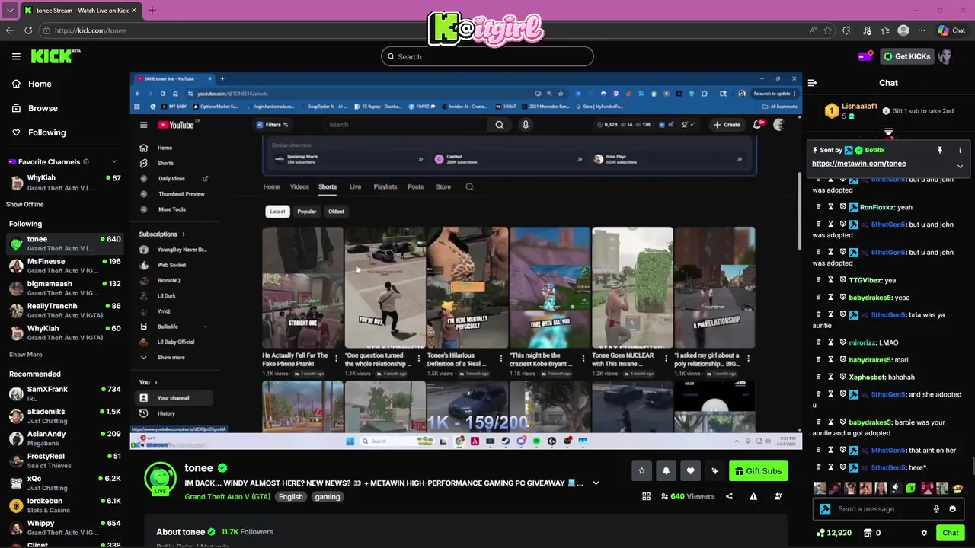Open SamXFrank recommended channel

click(64, 393)
